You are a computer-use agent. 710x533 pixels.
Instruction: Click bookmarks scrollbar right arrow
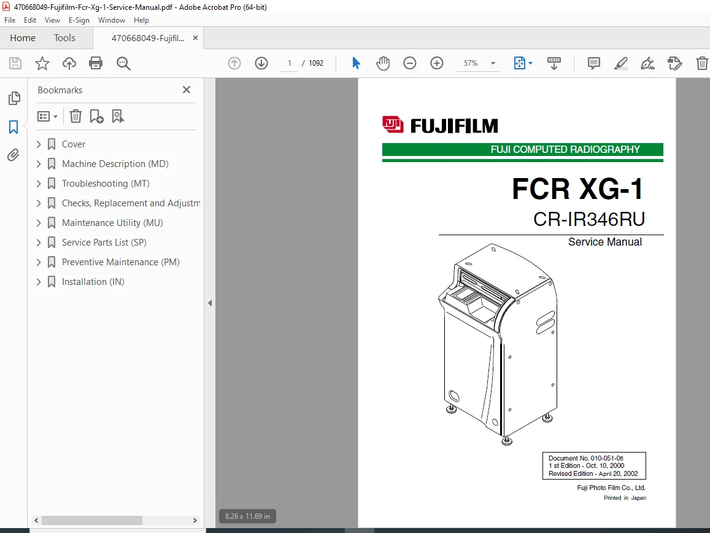tap(195, 520)
